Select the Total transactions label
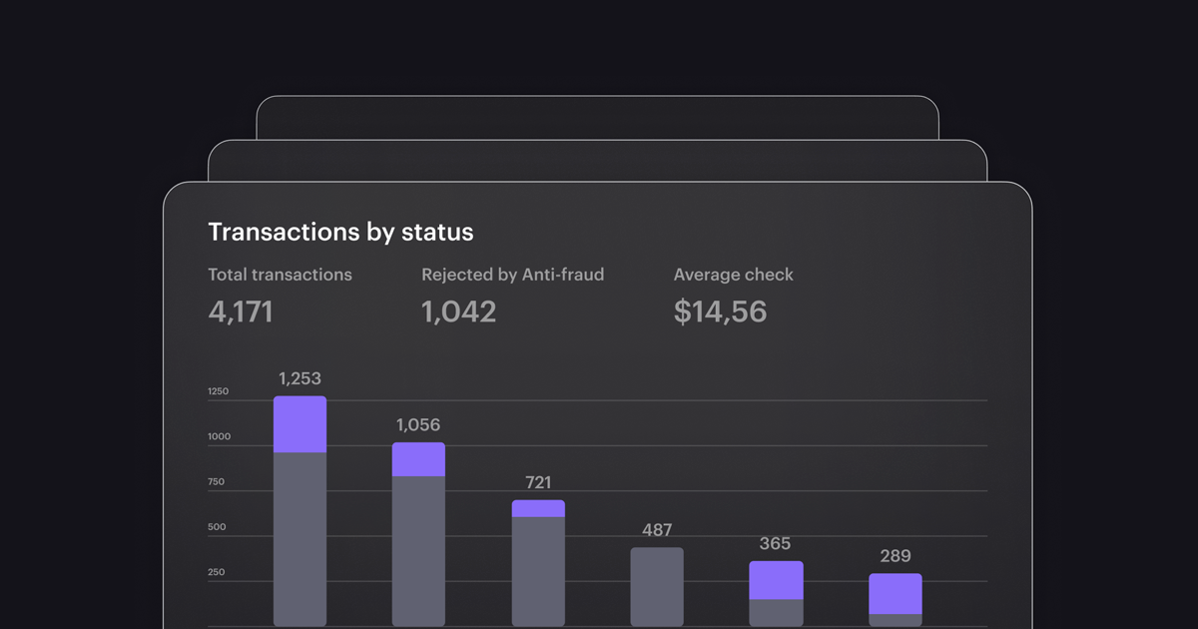 click(x=280, y=275)
